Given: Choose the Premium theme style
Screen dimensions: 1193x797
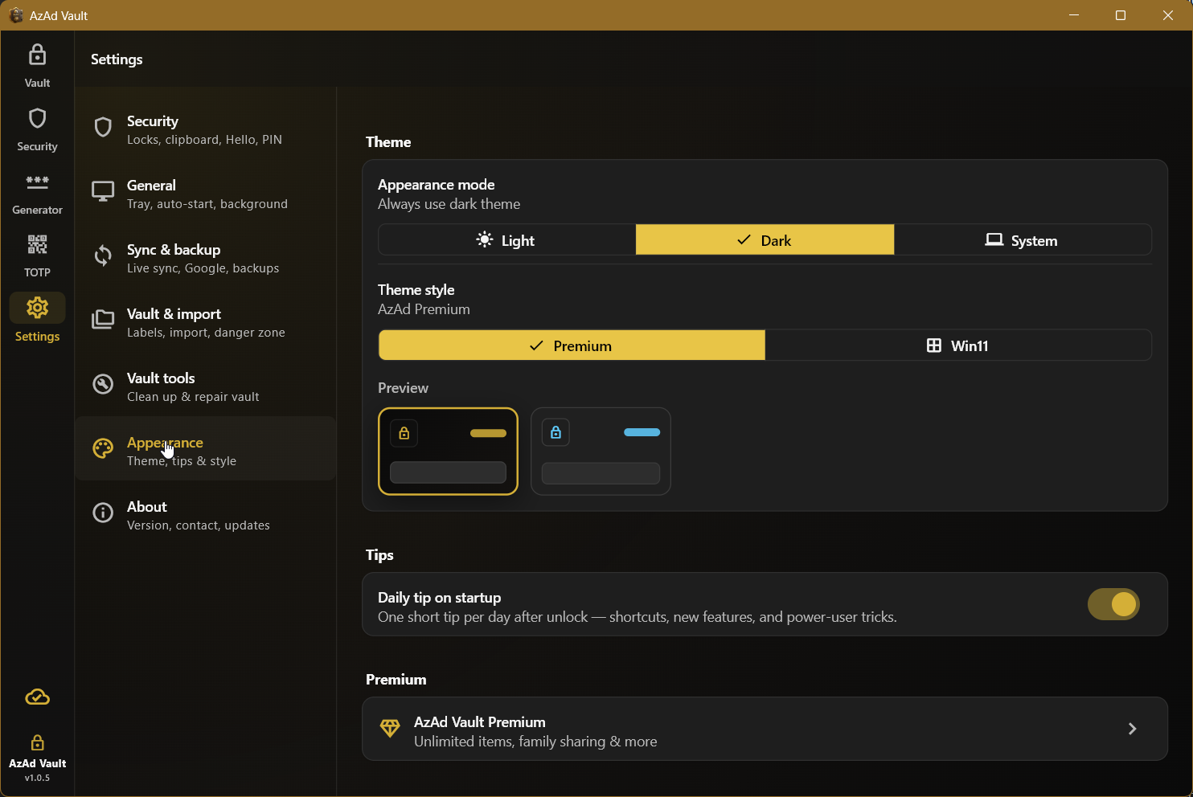Looking at the screenshot, I should click(572, 345).
